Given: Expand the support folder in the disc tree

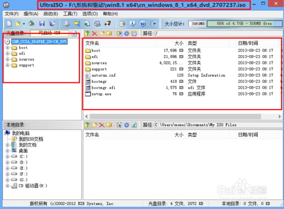Looking at the screenshot, I should click(x=7, y=65).
